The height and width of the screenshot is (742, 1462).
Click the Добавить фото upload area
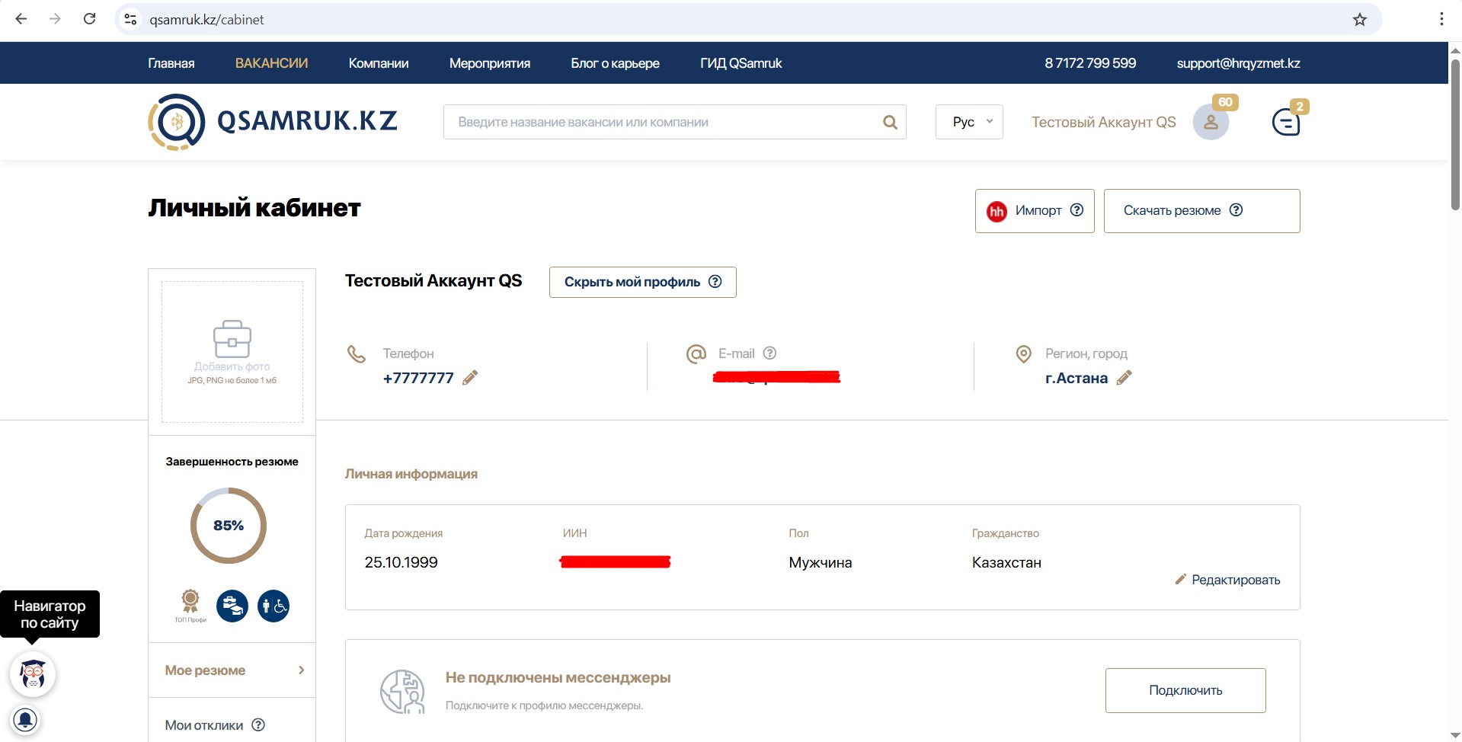click(x=232, y=352)
